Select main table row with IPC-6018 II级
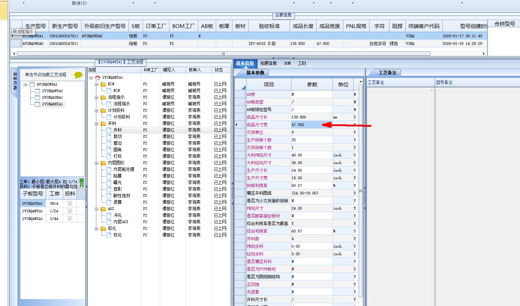 [x=249, y=44]
